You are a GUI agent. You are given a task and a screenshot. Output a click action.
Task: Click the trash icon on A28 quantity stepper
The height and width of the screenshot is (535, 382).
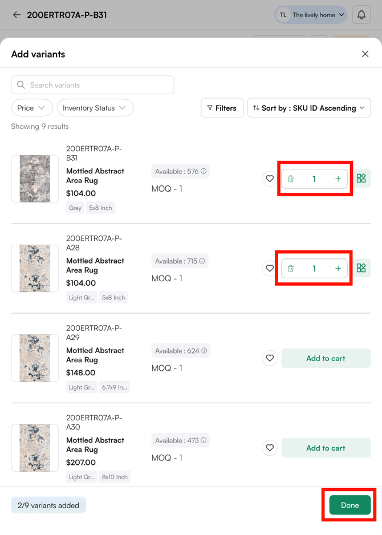[x=291, y=268]
